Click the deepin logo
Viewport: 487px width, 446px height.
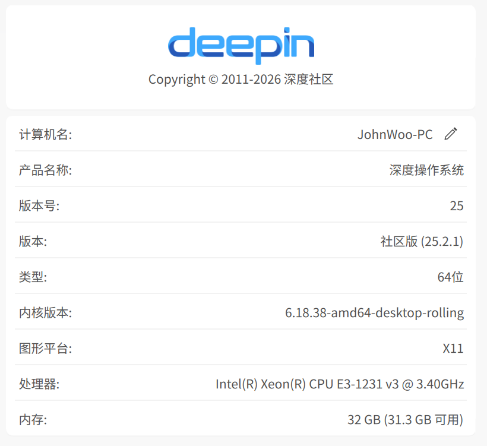tap(241, 46)
